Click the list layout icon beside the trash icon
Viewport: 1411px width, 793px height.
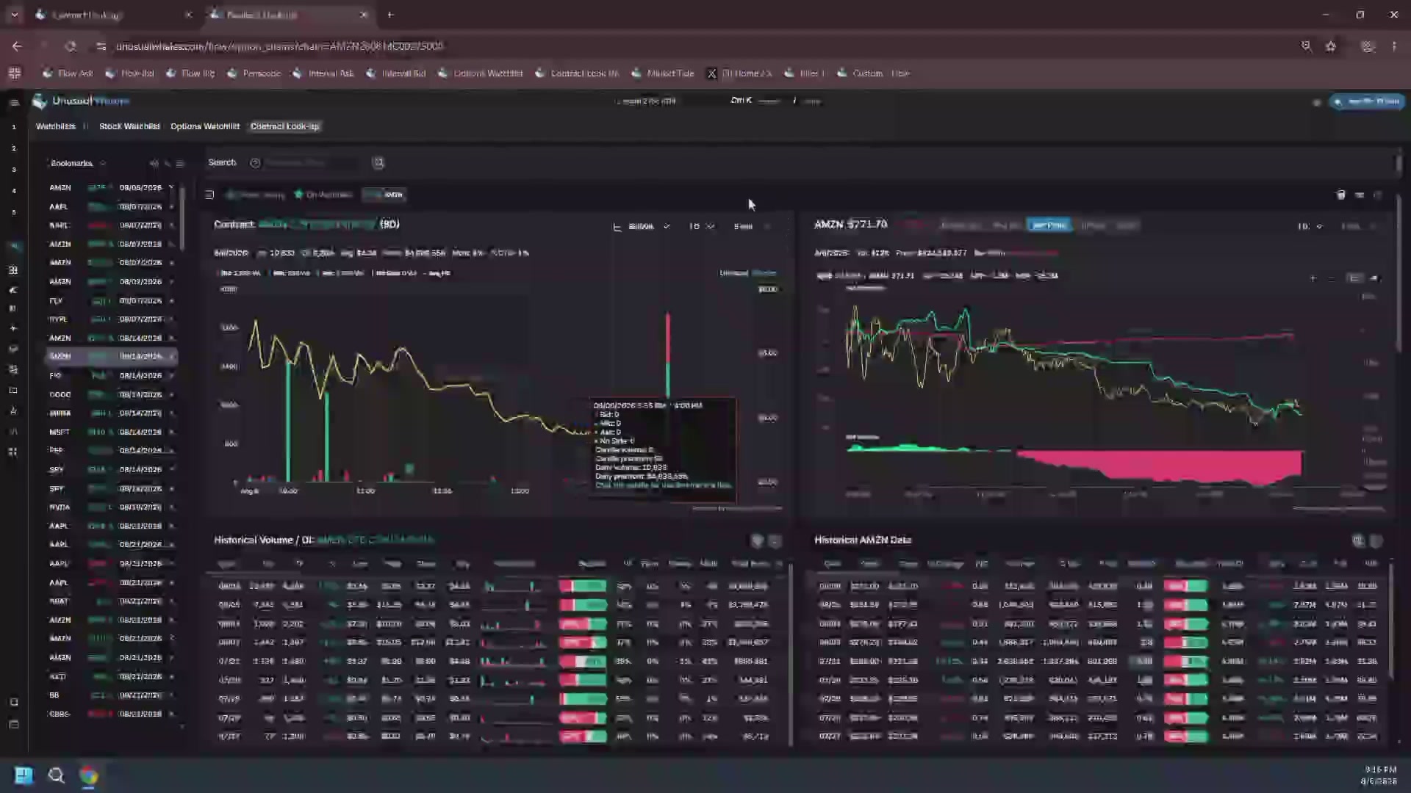coord(1360,195)
